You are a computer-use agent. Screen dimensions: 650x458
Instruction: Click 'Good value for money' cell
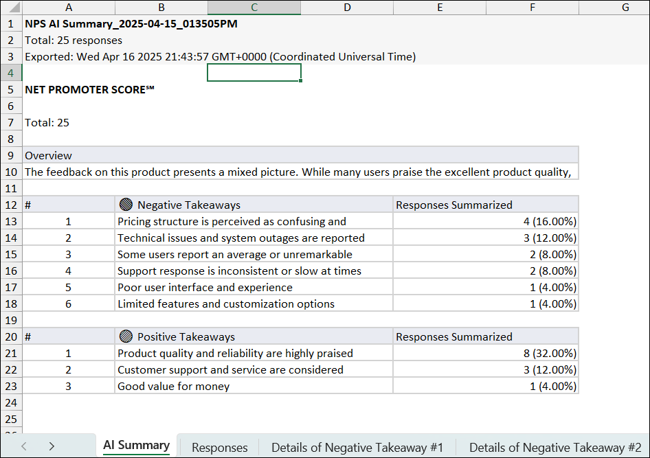tap(254, 386)
